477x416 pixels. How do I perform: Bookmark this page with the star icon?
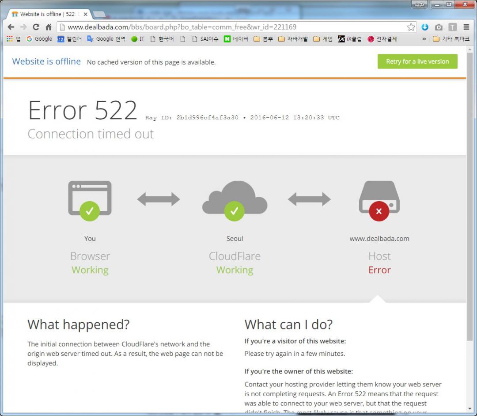[x=411, y=27]
